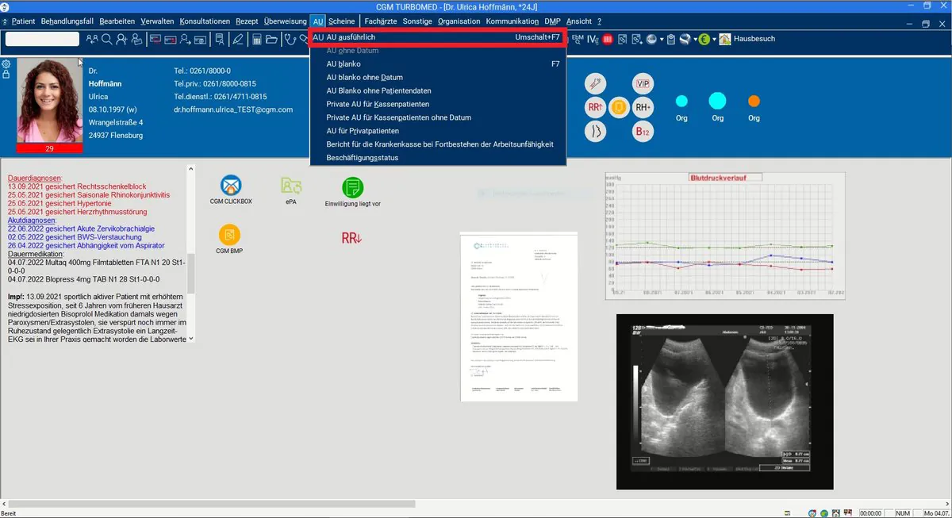952x518 pixels.
Task: Click the diagnoses panel vertical scrollbar
Action: pyautogui.click(x=190, y=252)
